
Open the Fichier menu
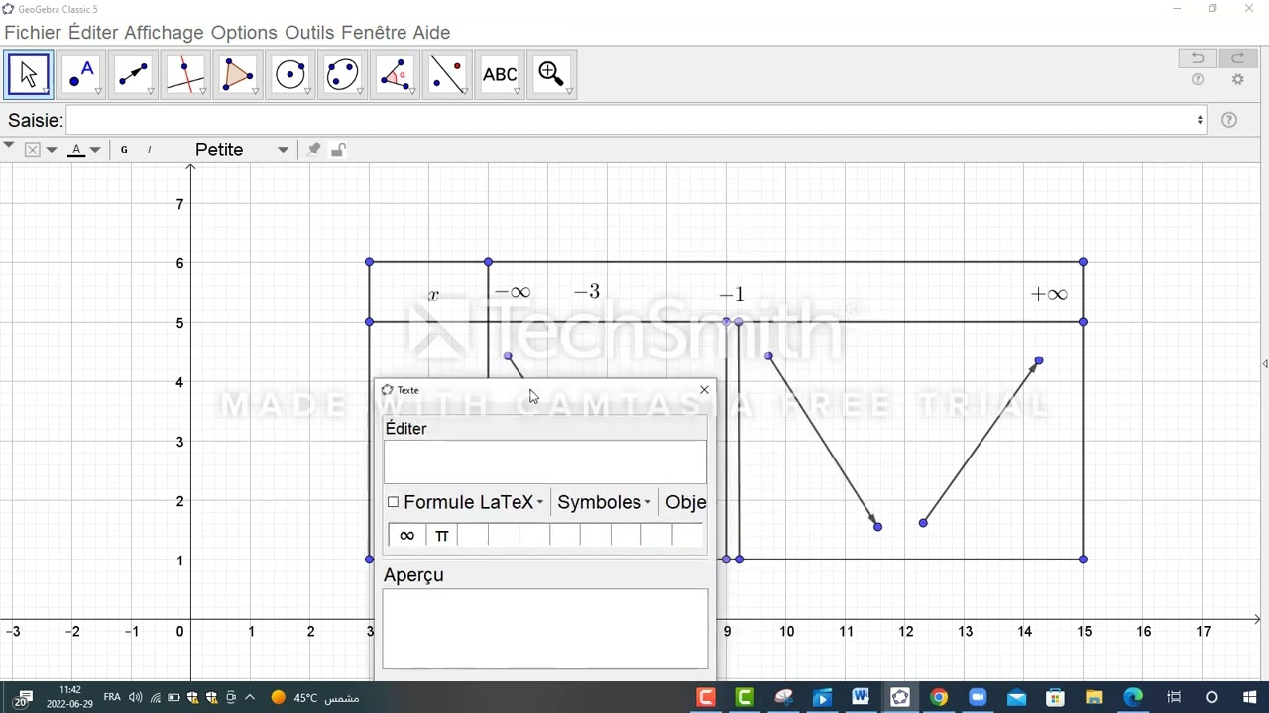point(33,33)
